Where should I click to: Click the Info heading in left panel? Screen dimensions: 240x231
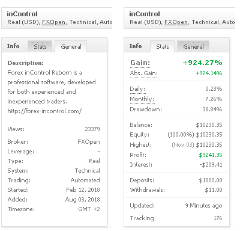tap(13, 46)
